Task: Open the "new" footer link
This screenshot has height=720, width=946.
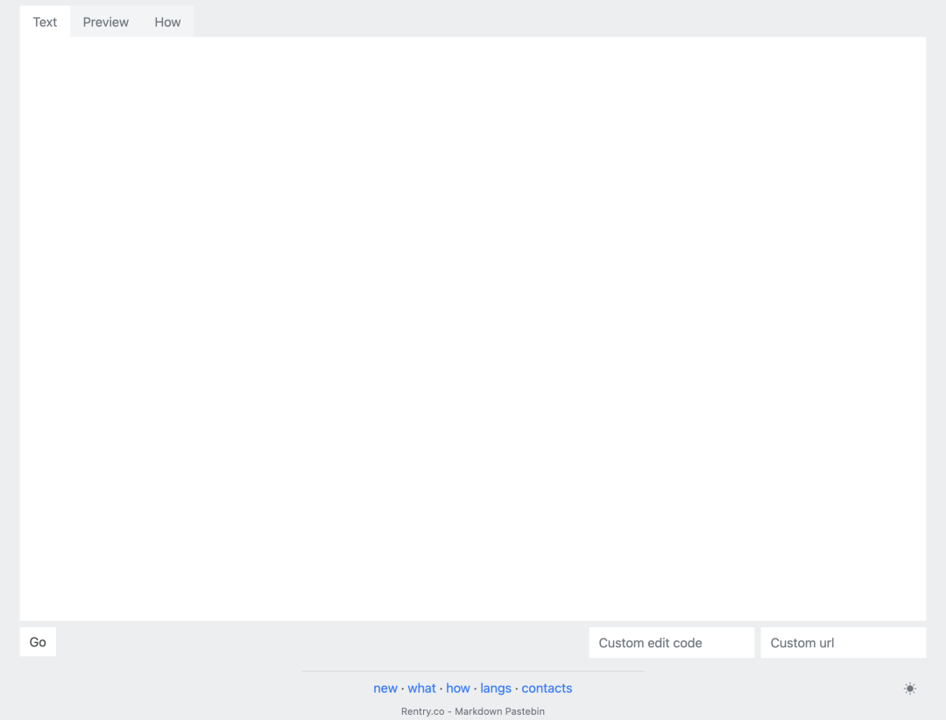Action: [x=385, y=688]
